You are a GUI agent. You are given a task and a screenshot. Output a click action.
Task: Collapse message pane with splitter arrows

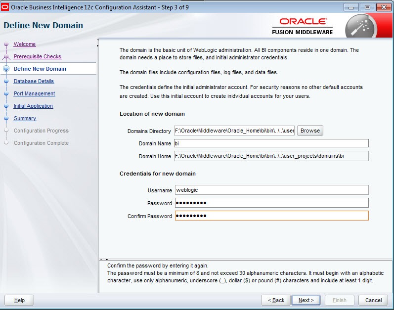[x=104, y=259]
